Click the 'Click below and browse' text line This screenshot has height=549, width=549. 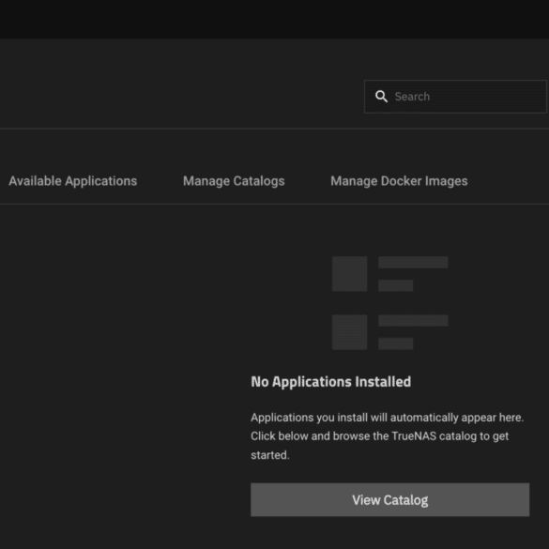click(379, 436)
